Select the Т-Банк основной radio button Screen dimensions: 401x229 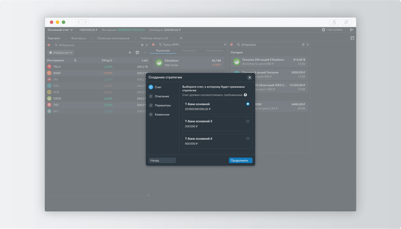(248, 104)
